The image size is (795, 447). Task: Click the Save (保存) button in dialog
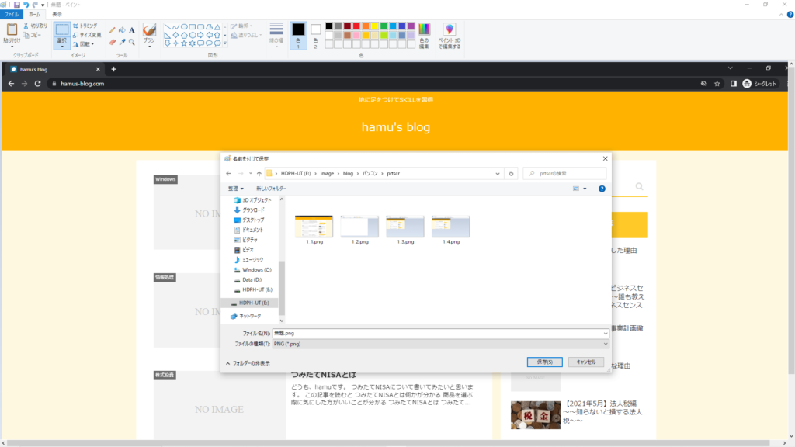coord(544,362)
